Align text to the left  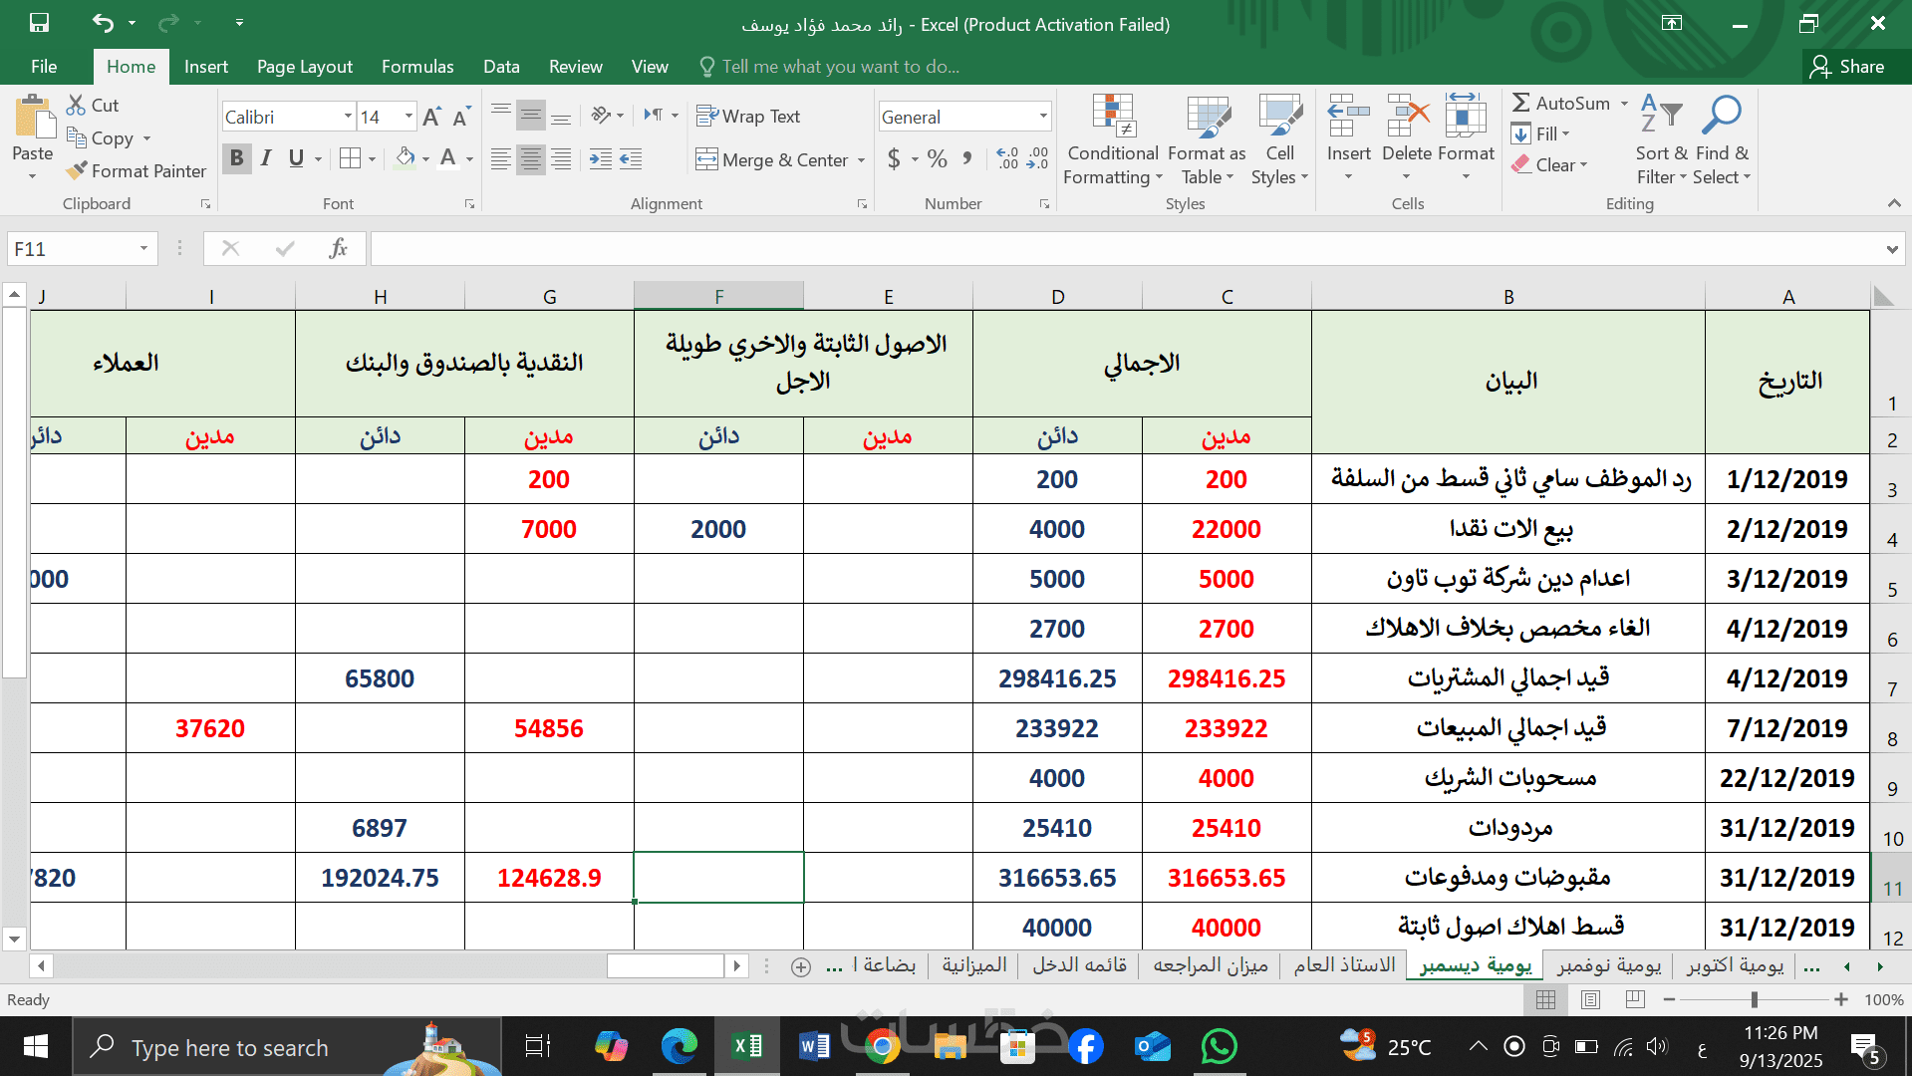[501, 159]
